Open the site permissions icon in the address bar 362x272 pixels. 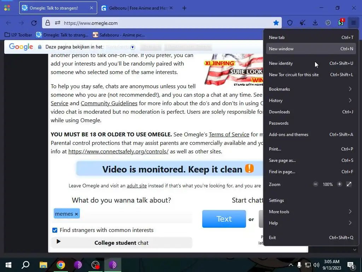click(x=58, y=23)
